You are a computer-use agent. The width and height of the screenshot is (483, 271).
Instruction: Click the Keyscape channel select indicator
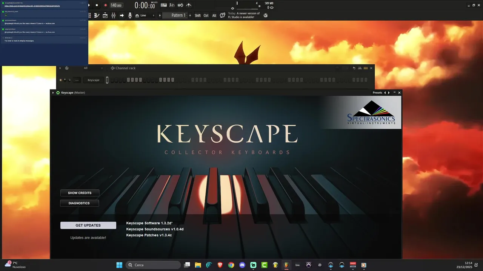[107, 80]
